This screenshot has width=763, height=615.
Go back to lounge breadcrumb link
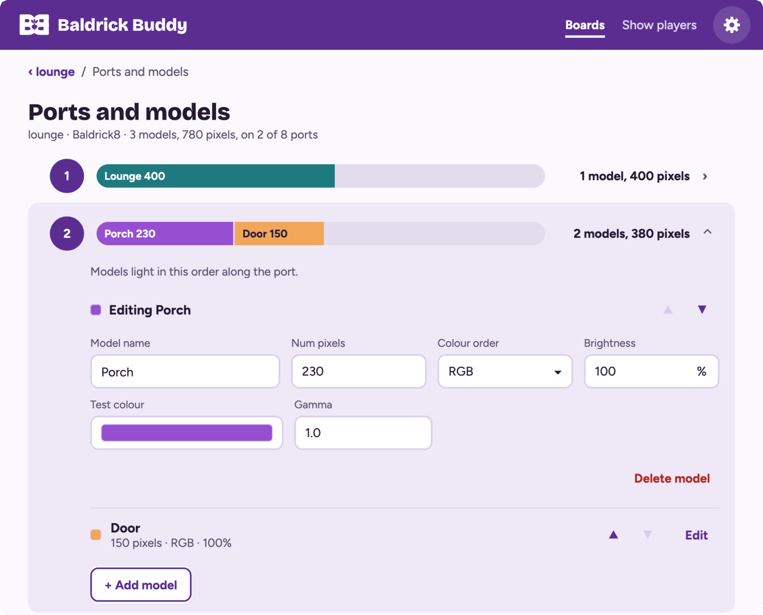click(x=51, y=72)
